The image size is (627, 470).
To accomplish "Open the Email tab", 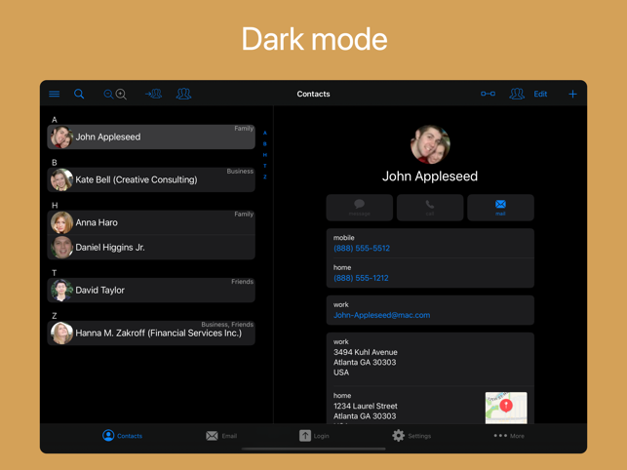I will (221, 436).
